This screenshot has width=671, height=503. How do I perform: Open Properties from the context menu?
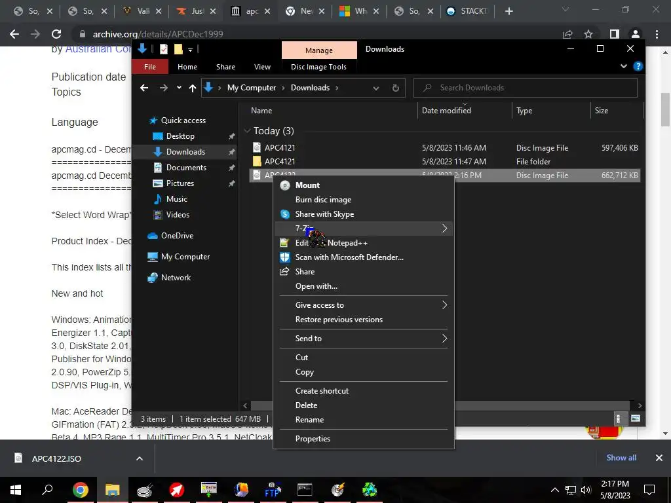tap(313, 438)
